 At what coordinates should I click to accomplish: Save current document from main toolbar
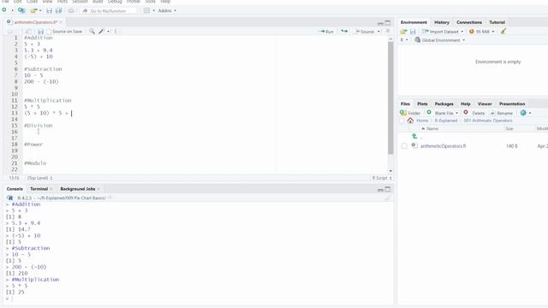[50, 11]
